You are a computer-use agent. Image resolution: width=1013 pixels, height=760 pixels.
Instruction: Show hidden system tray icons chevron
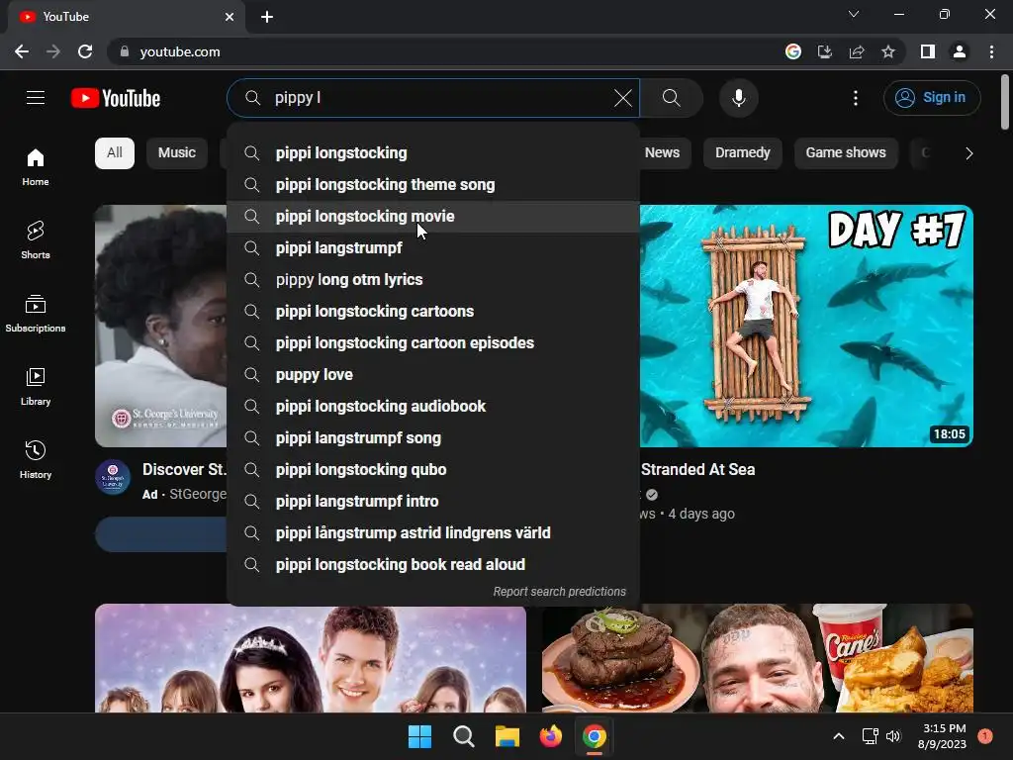click(x=839, y=736)
